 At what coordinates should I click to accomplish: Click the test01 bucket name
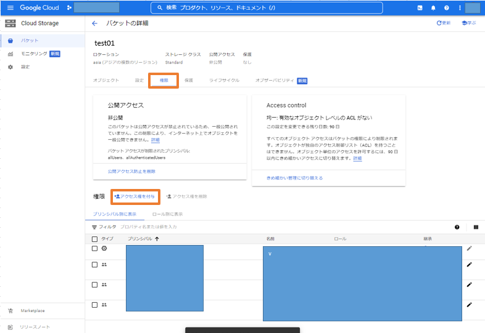click(104, 43)
